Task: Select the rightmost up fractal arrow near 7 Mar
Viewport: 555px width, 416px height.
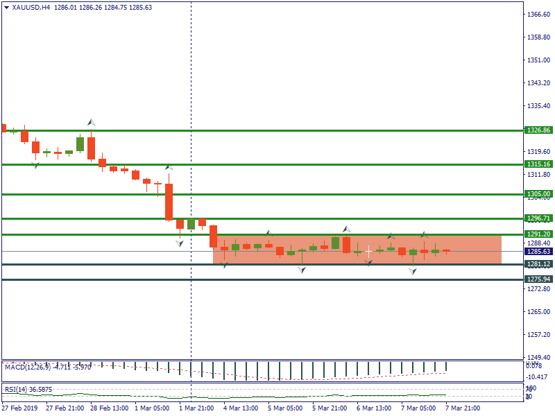Action: coord(424,235)
